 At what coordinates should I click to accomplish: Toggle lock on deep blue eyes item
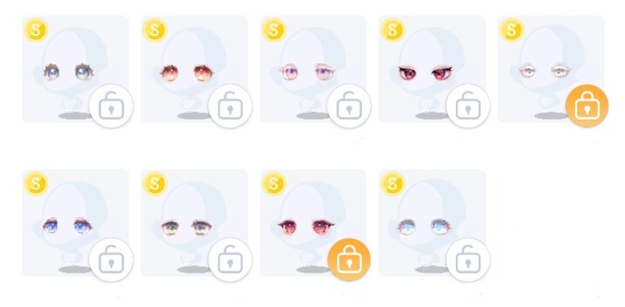click(111, 260)
